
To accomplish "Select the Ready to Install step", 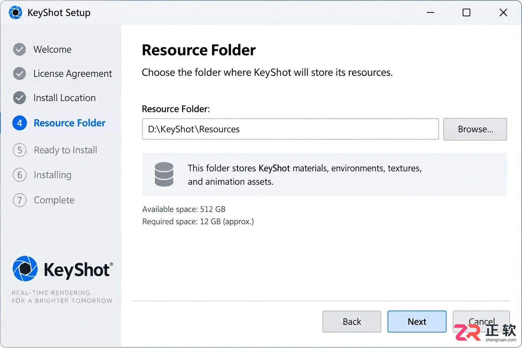I will tap(66, 150).
